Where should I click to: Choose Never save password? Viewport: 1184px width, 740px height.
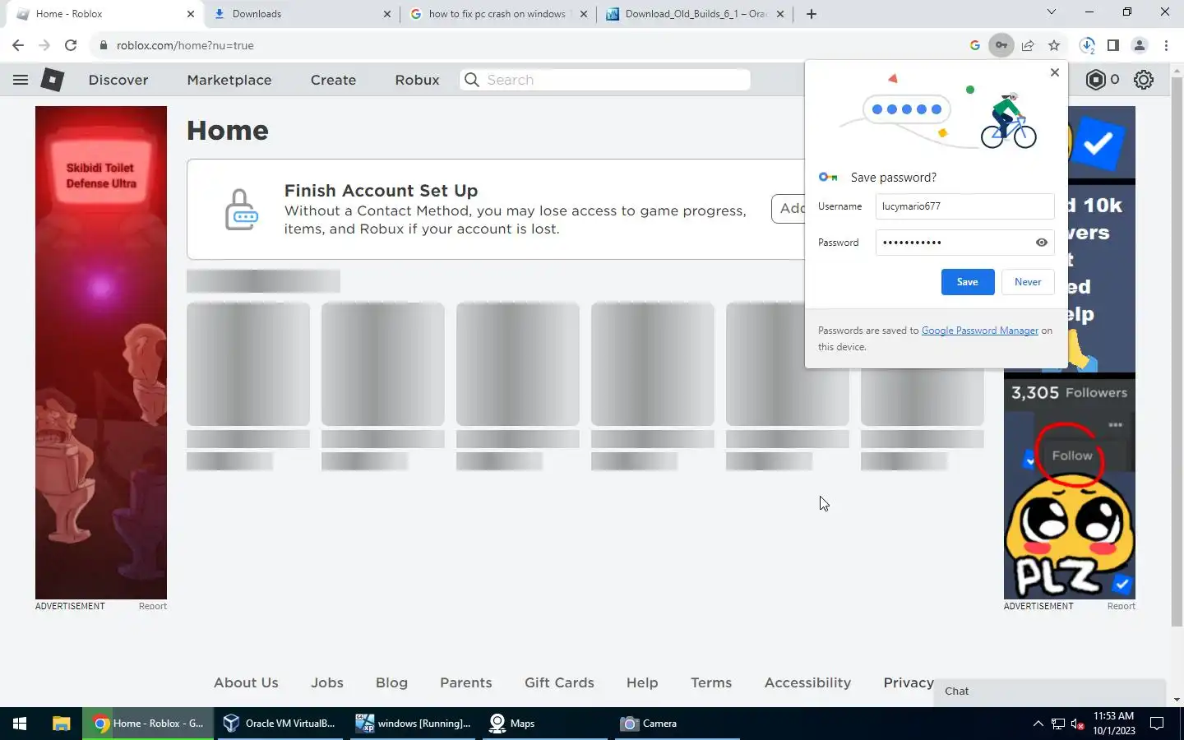click(1028, 282)
